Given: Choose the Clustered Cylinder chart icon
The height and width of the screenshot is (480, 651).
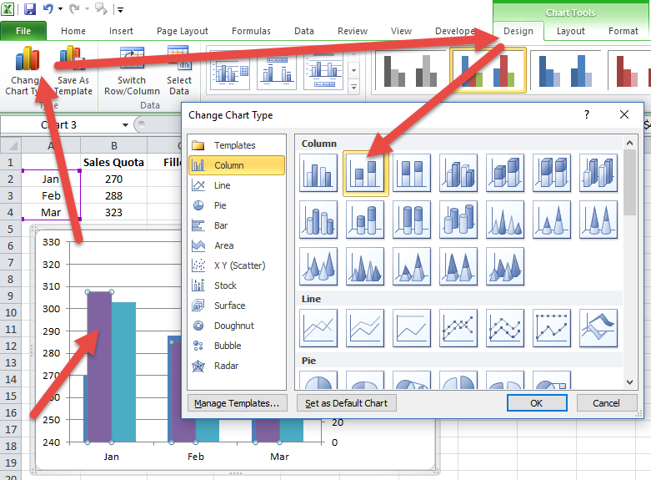Looking at the screenshot, I should coord(318,220).
